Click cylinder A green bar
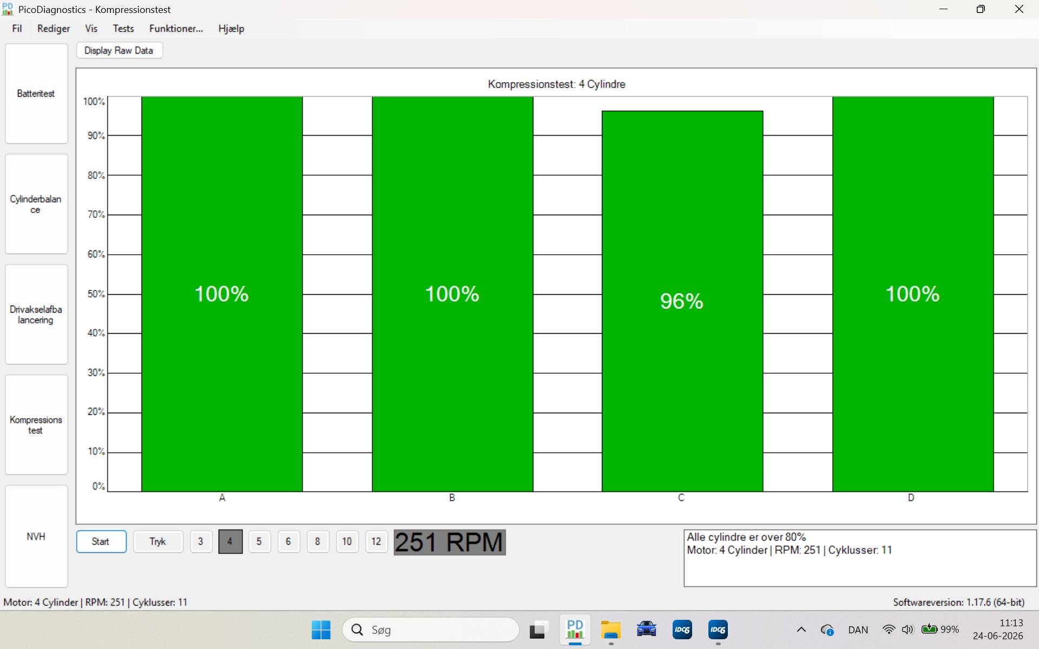Screen dimensions: 1039x649 tap(222, 294)
